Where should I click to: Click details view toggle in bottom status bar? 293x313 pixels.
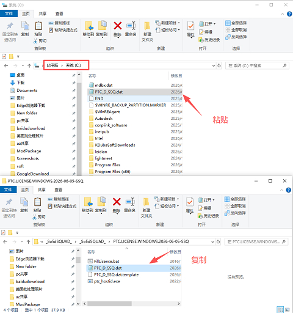280,310
